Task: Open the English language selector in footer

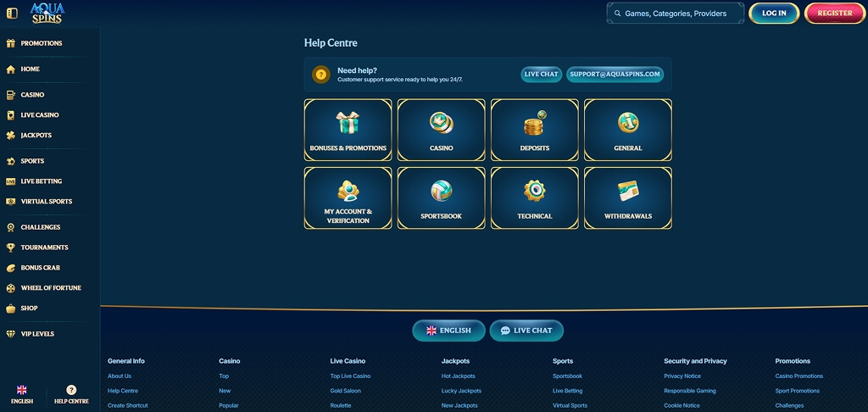Action: click(x=448, y=331)
